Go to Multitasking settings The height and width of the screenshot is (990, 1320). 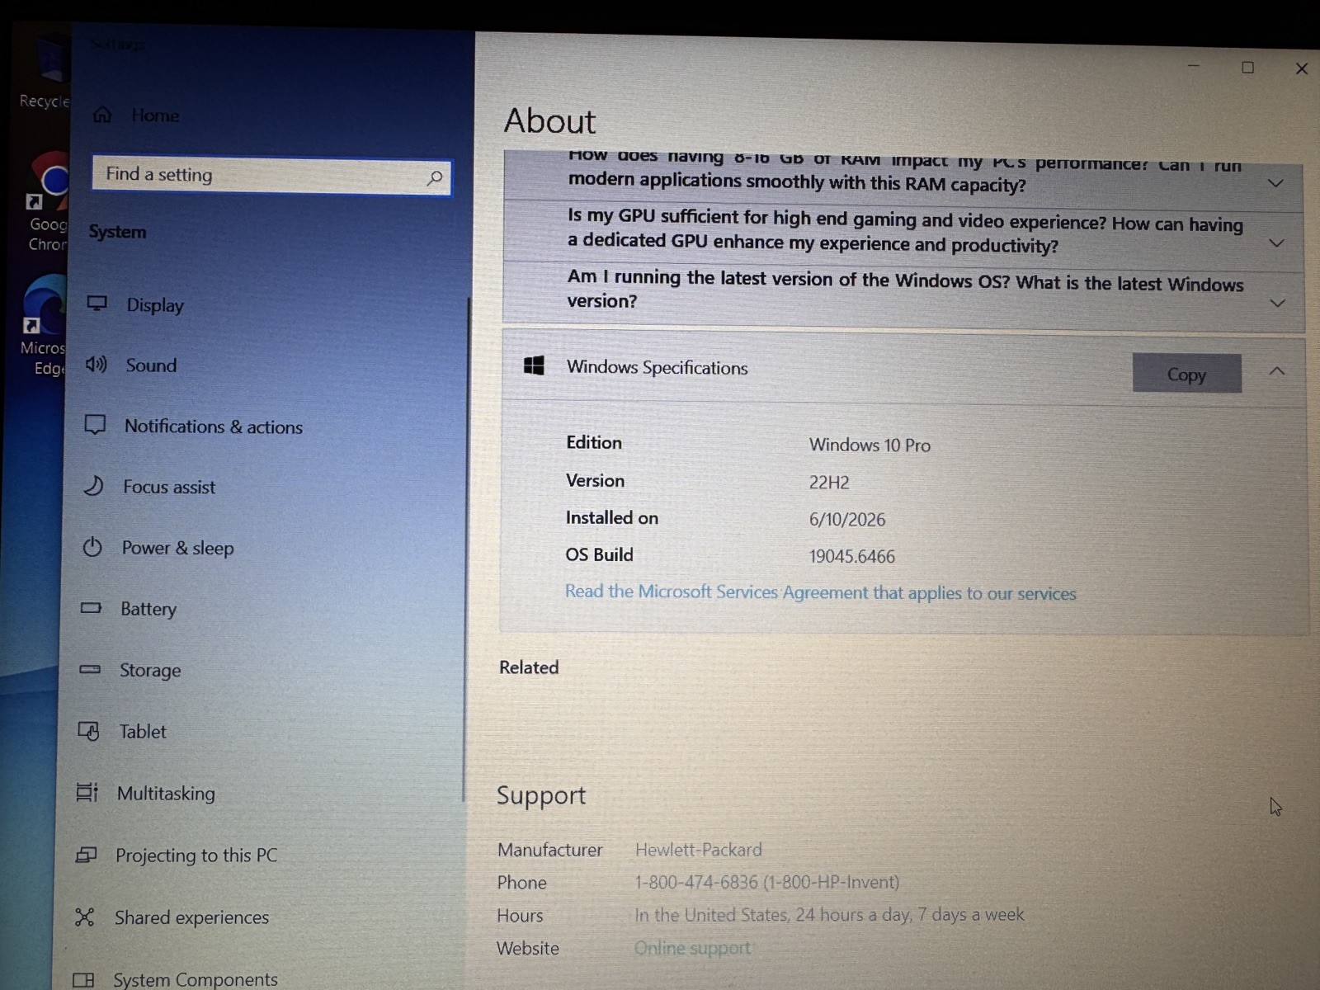coord(165,793)
